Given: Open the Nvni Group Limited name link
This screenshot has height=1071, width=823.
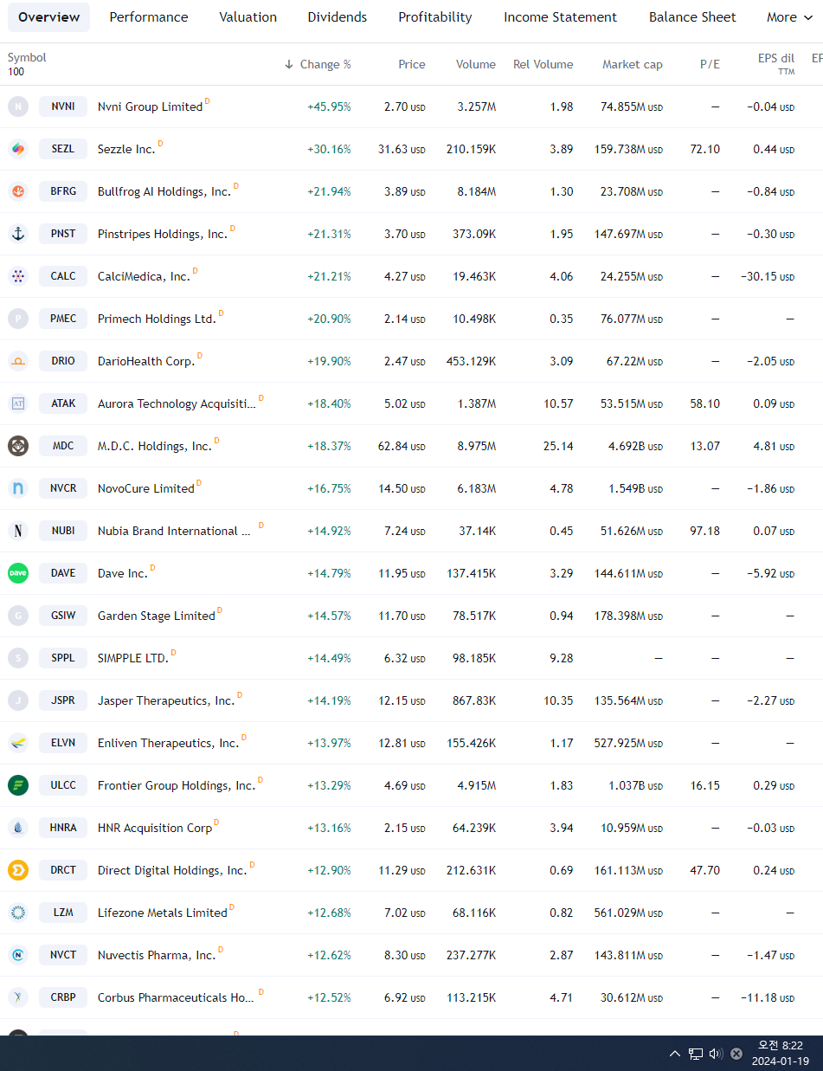Looking at the screenshot, I should point(150,107).
